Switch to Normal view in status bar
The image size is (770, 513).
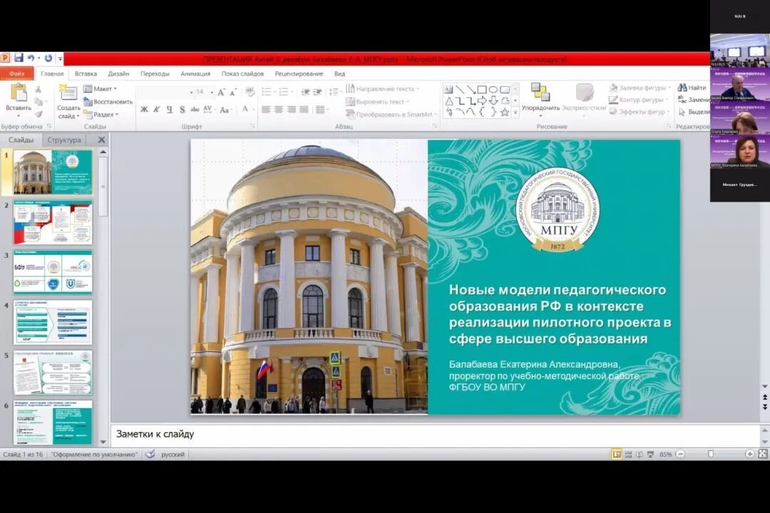point(617,454)
